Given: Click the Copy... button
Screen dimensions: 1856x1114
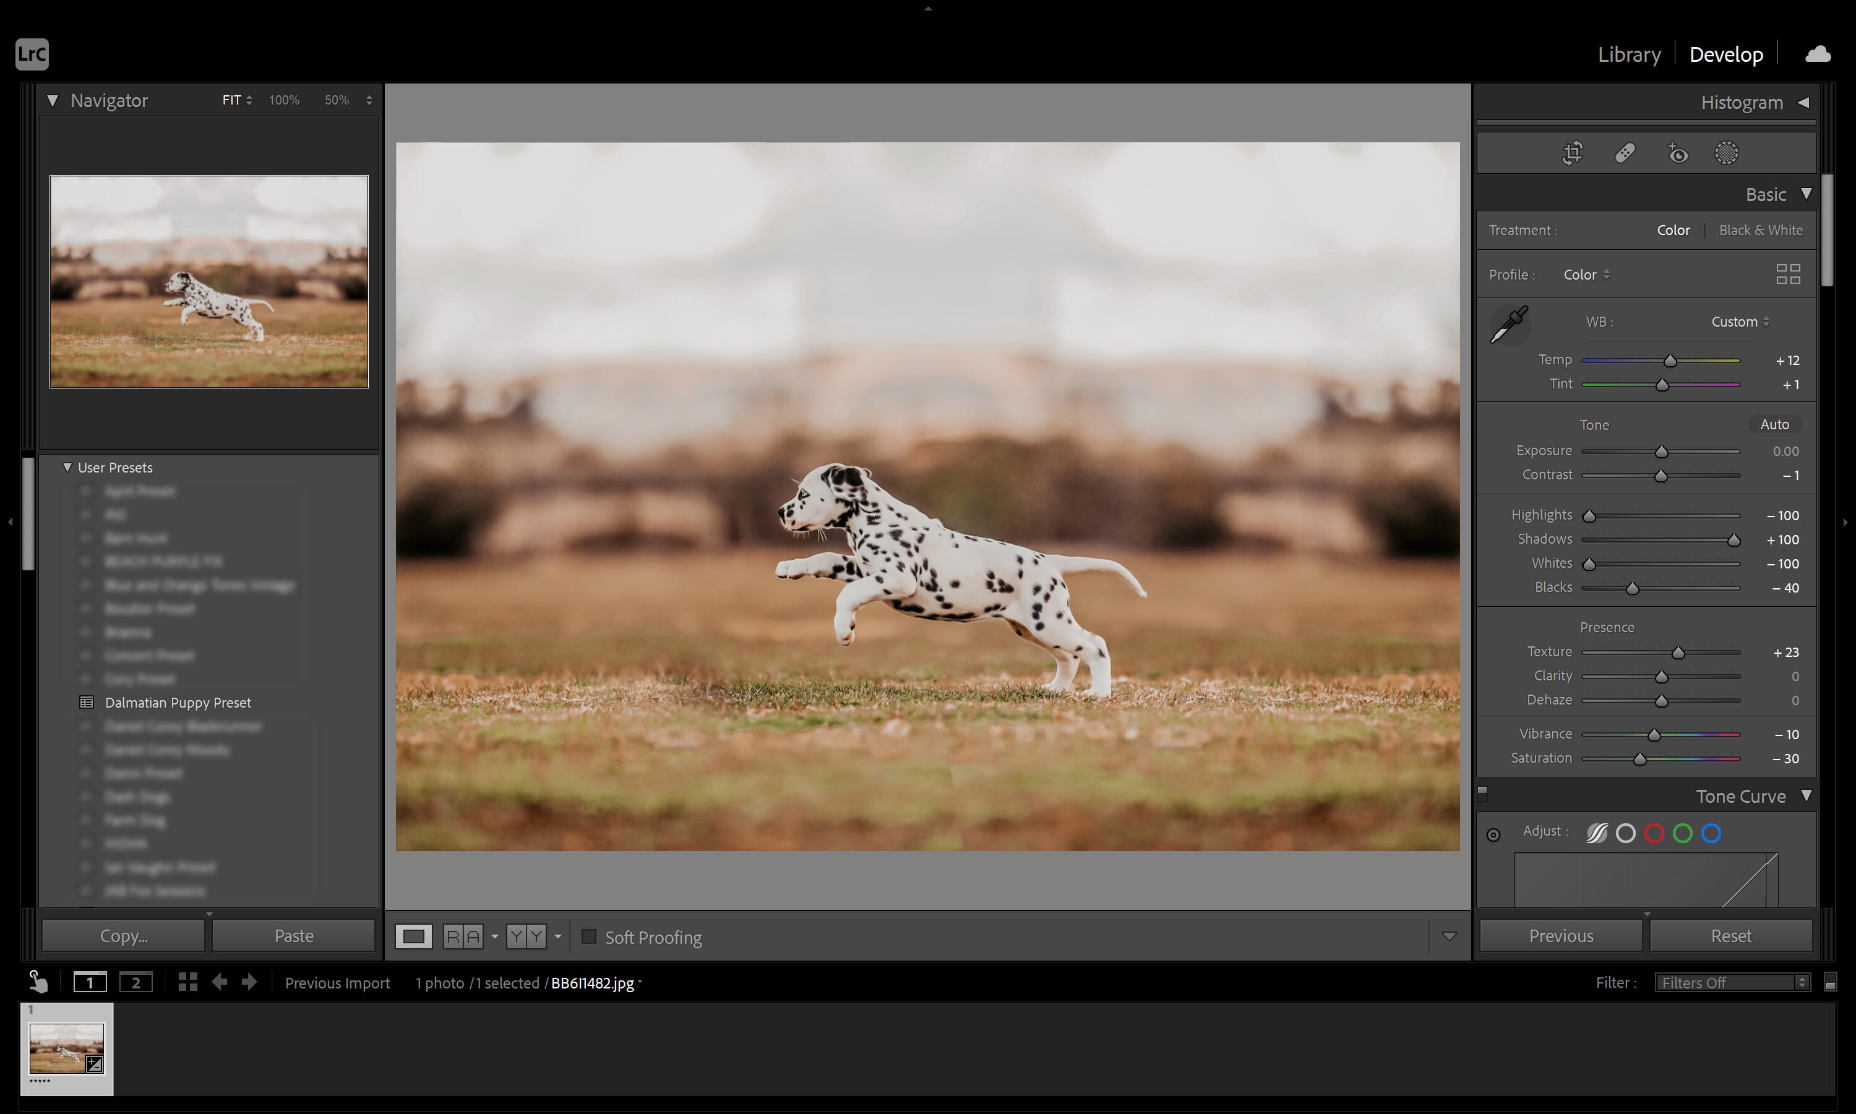Looking at the screenshot, I should [x=123, y=935].
